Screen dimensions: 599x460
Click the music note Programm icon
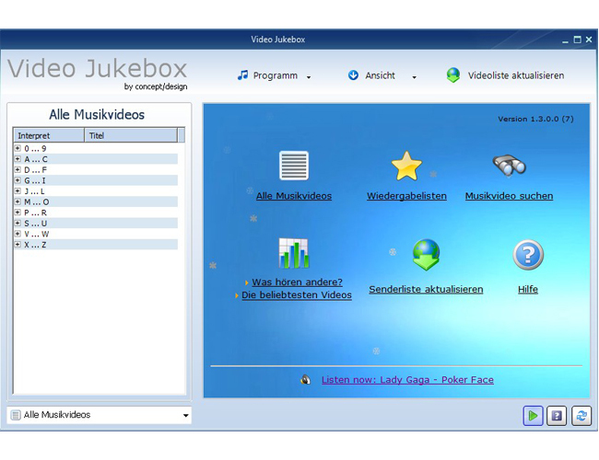(242, 75)
